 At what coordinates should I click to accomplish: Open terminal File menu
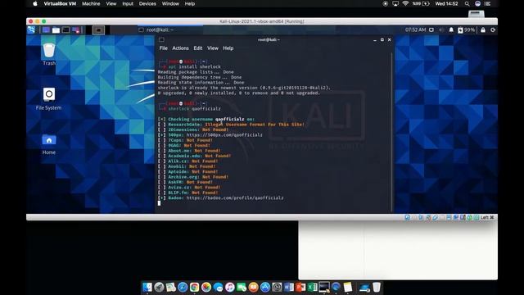click(x=164, y=48)
